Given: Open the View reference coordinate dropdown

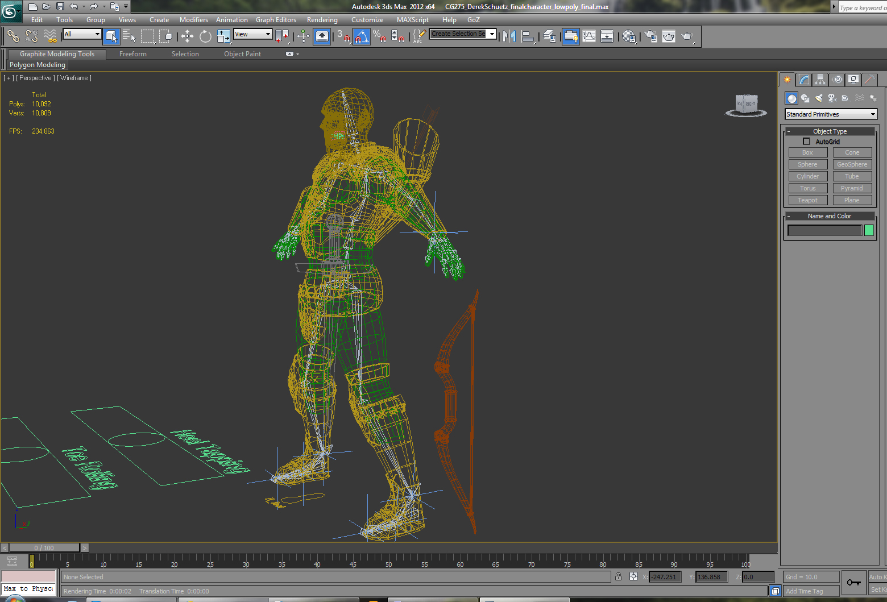Looking at the screenshot, I should [x=253, y=34].
